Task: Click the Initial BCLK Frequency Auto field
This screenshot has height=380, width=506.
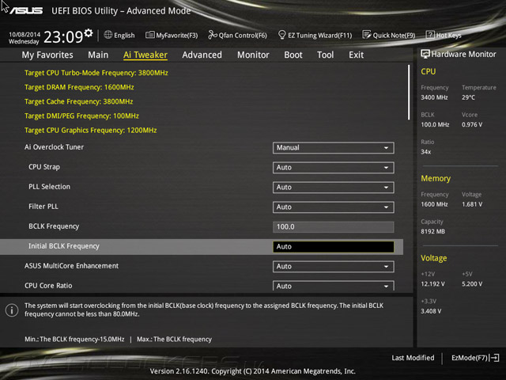Action: point(334,246)
